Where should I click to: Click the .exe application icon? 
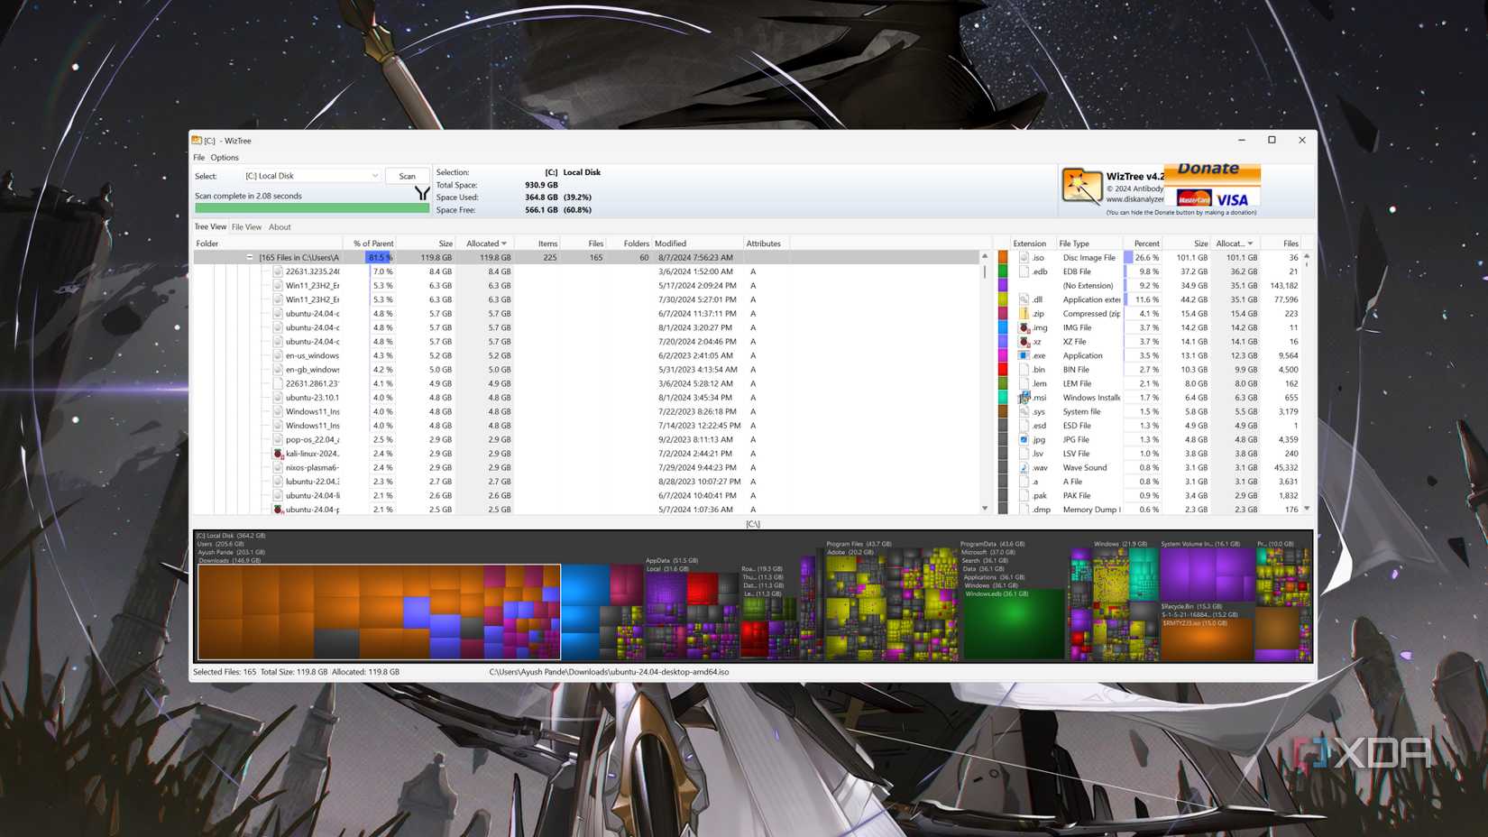click(x=1024, y=355)
